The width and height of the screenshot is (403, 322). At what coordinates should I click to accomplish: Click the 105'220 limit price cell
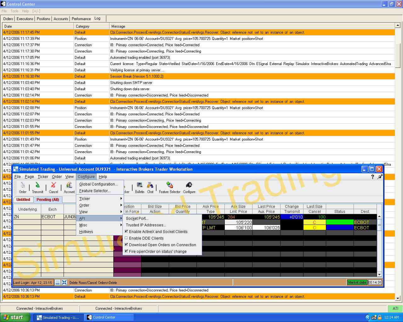238,222
